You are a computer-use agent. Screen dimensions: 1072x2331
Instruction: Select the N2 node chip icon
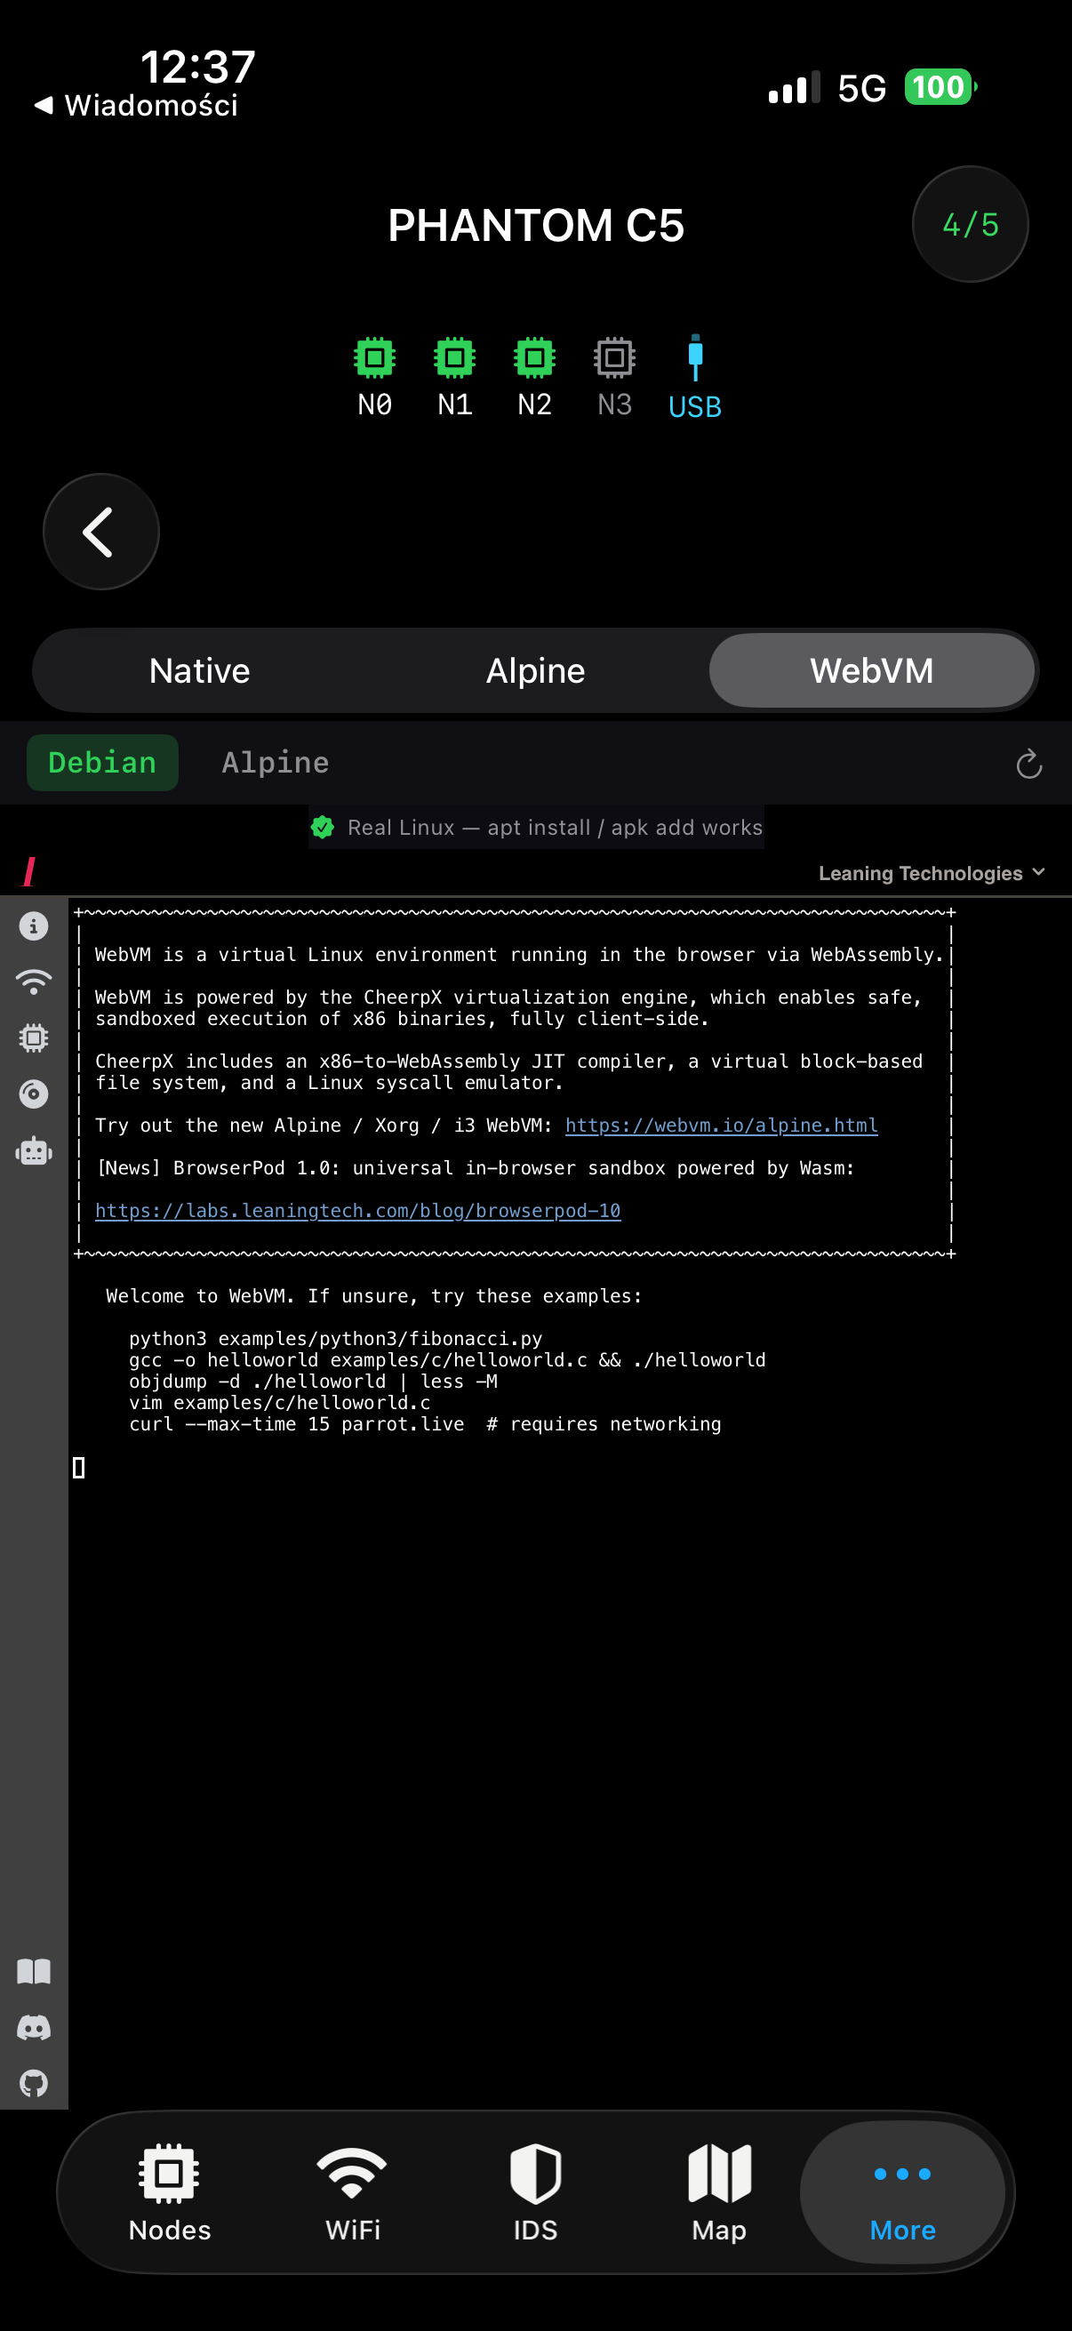(x=534, y=358)
